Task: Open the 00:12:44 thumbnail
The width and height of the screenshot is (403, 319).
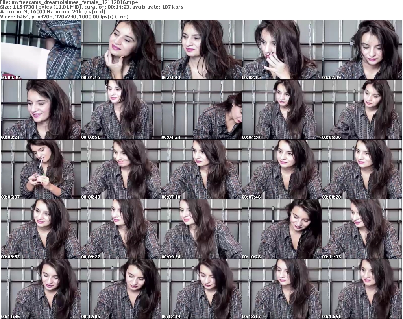Action: 201,289
